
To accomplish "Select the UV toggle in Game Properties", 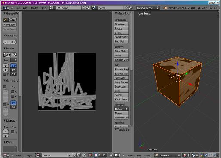I will tap(13, 103).
